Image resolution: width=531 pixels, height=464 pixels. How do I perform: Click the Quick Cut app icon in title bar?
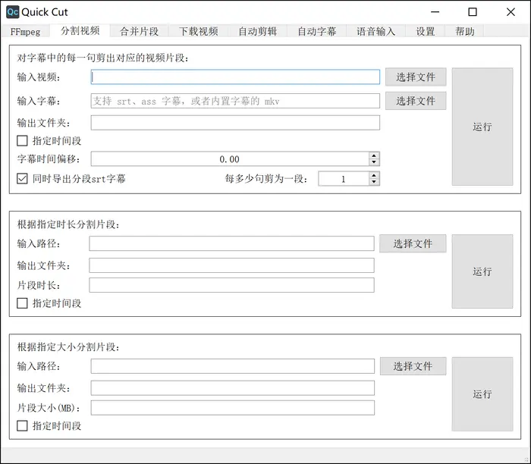pyautogui.click(x=12, y=12)
